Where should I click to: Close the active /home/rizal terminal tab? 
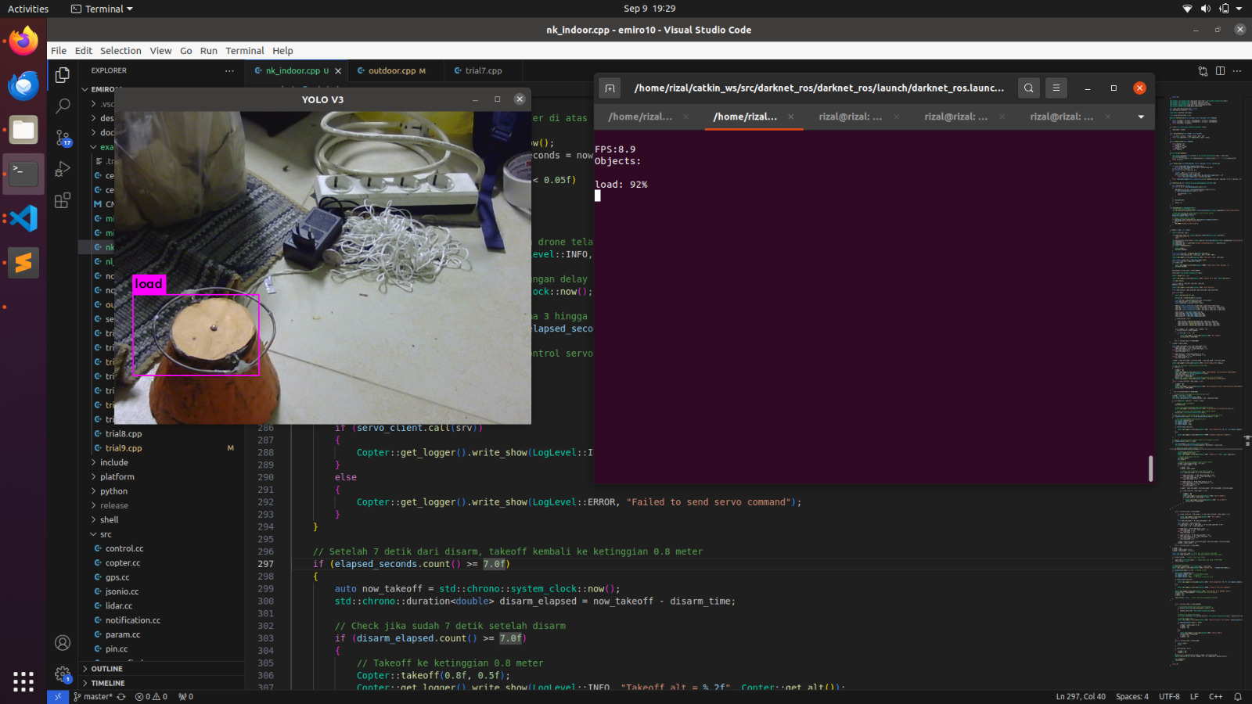click(791, 117)
